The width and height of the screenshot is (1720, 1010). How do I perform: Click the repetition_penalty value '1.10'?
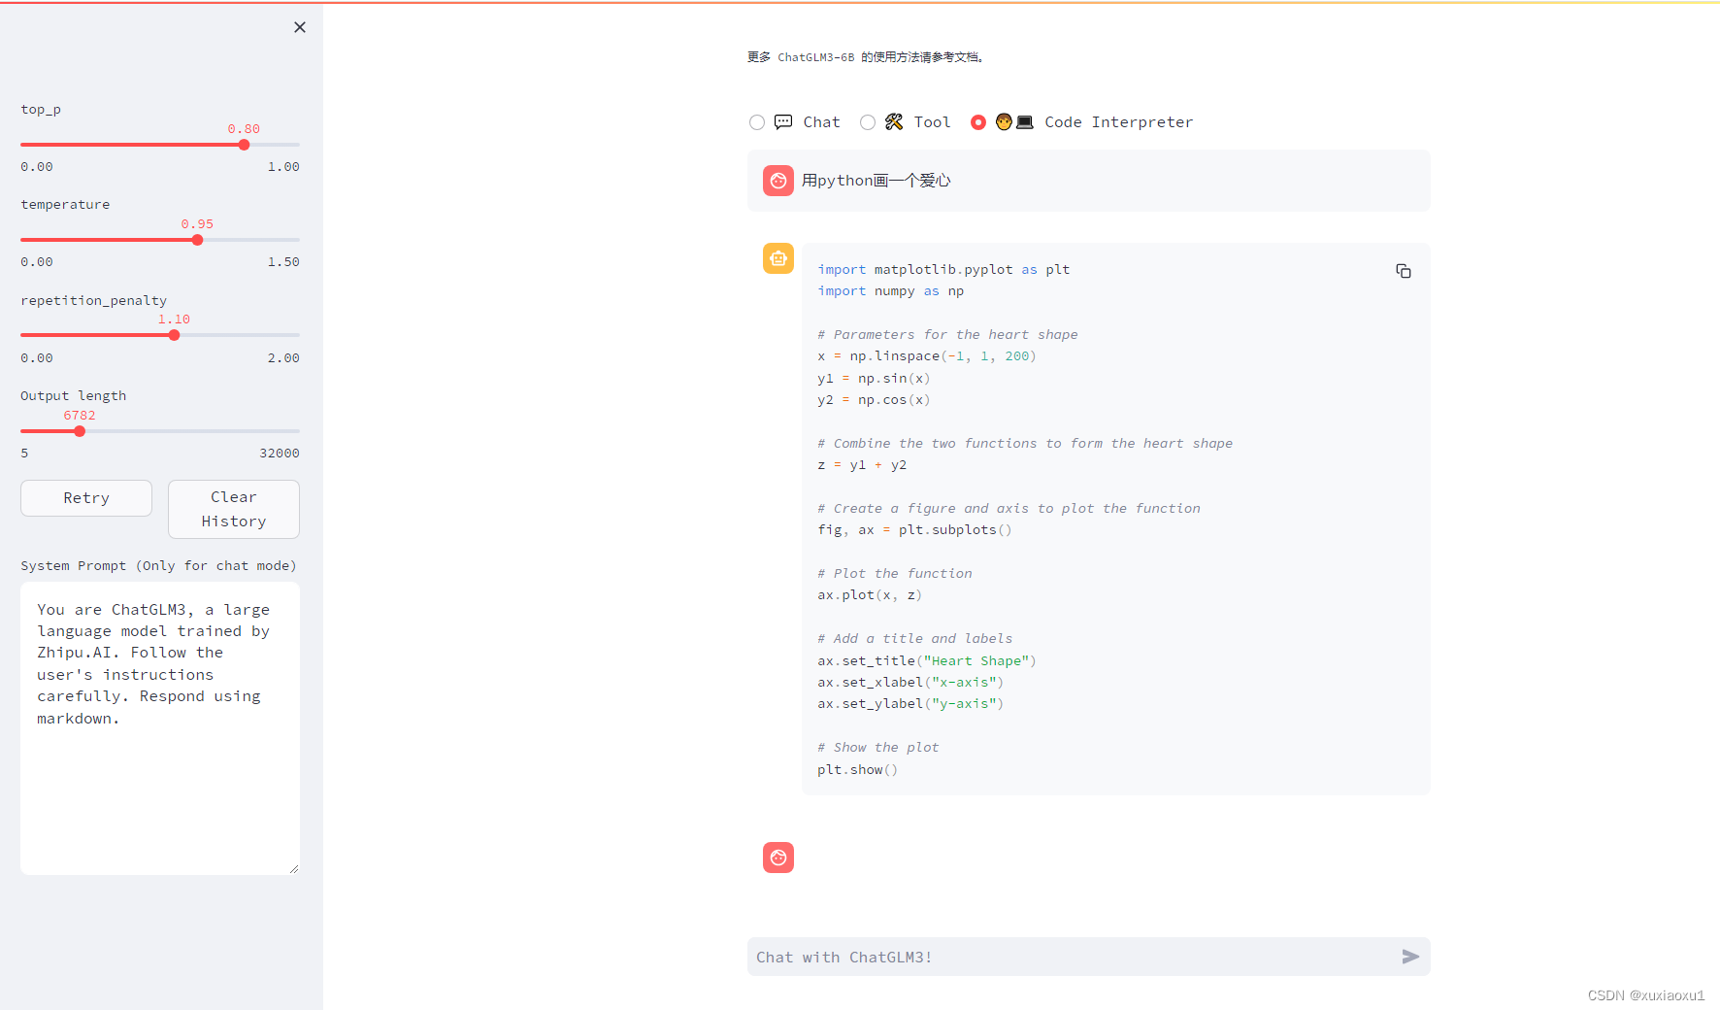(174, 320)
